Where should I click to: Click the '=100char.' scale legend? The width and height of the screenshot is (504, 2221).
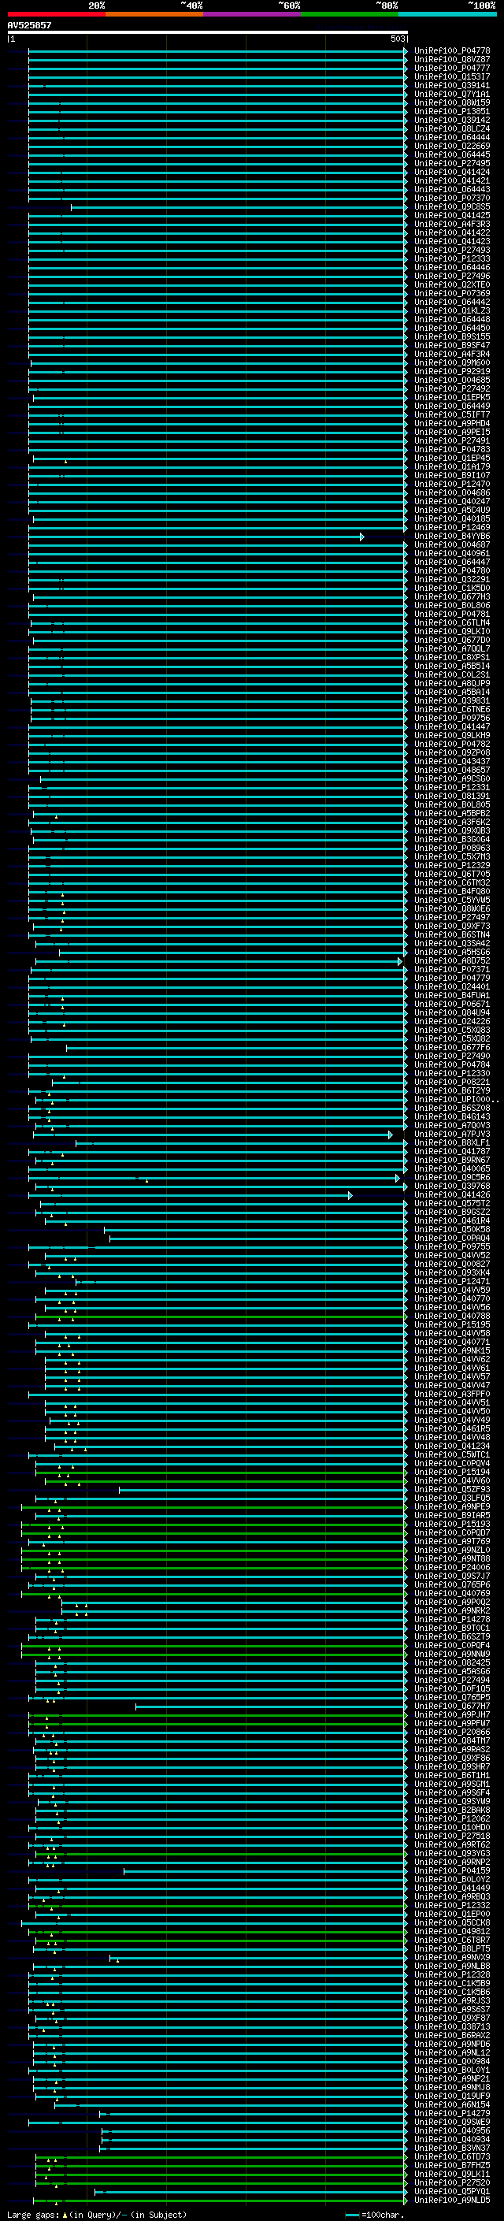[374, 2215]
